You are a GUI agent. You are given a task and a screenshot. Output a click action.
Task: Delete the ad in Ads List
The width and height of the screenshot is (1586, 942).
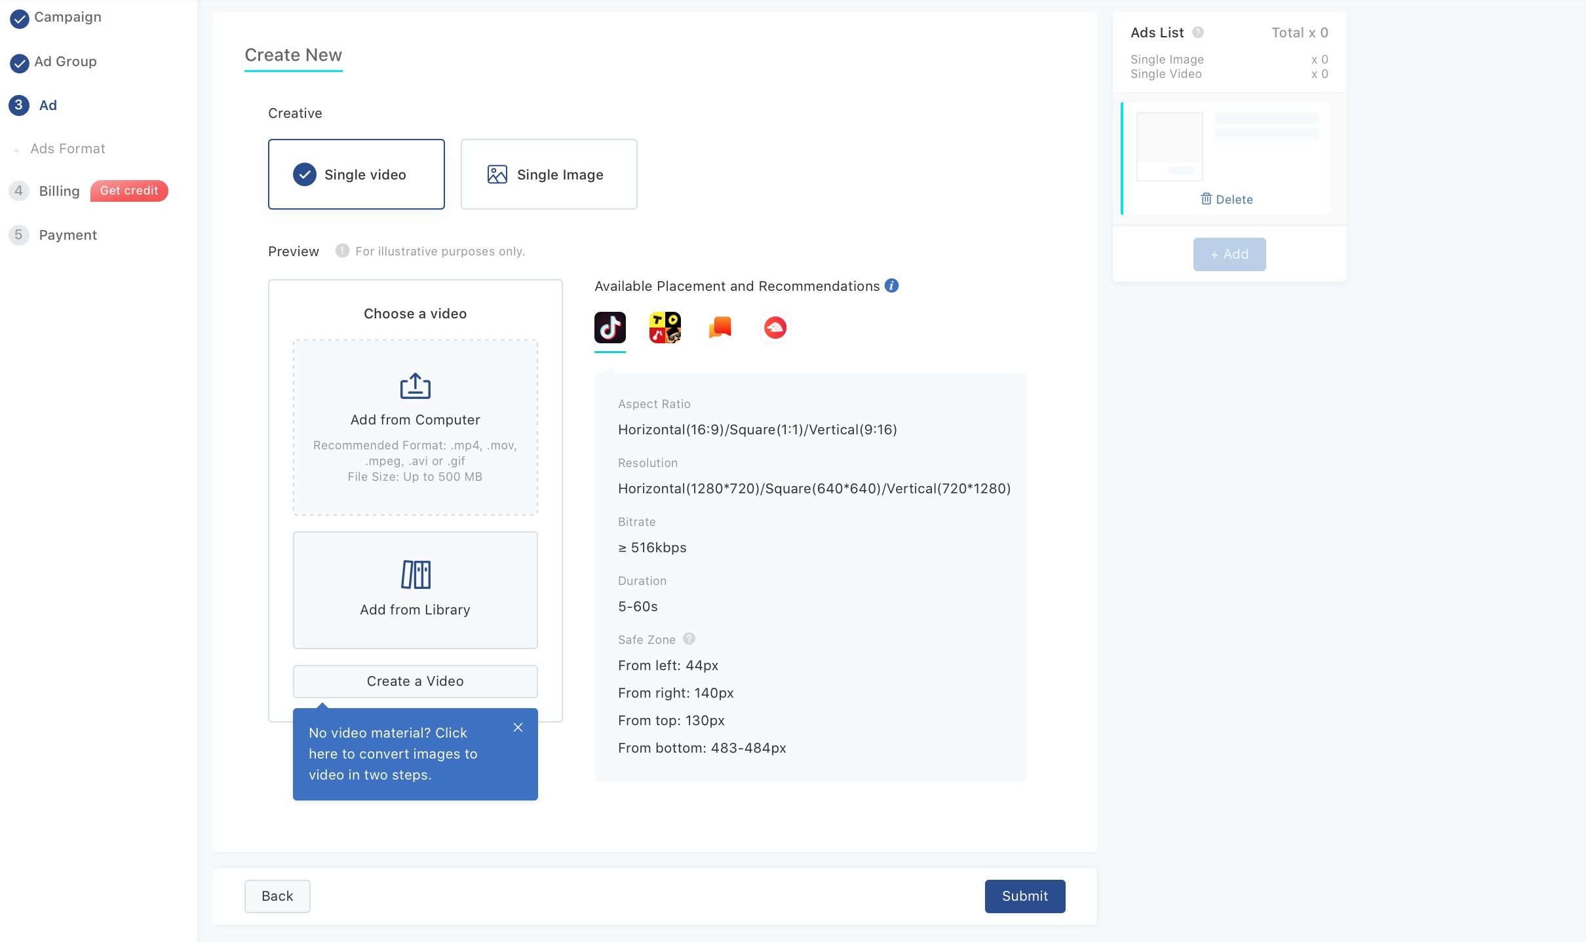(1226, 199)
